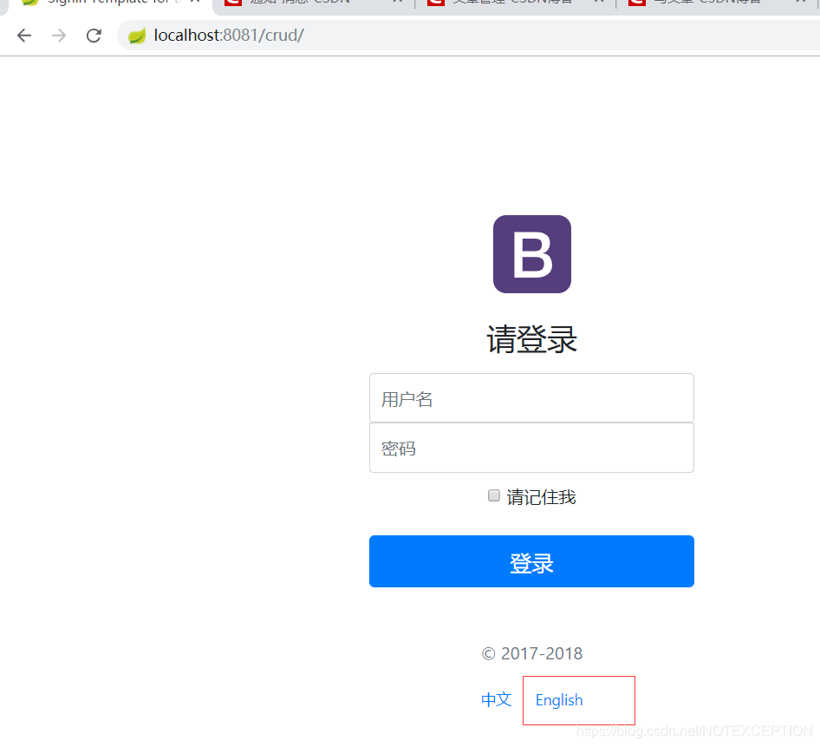Screen dimensions: 820x747
Task: Click into the 用户名 username field
Action: coord(531,398)
